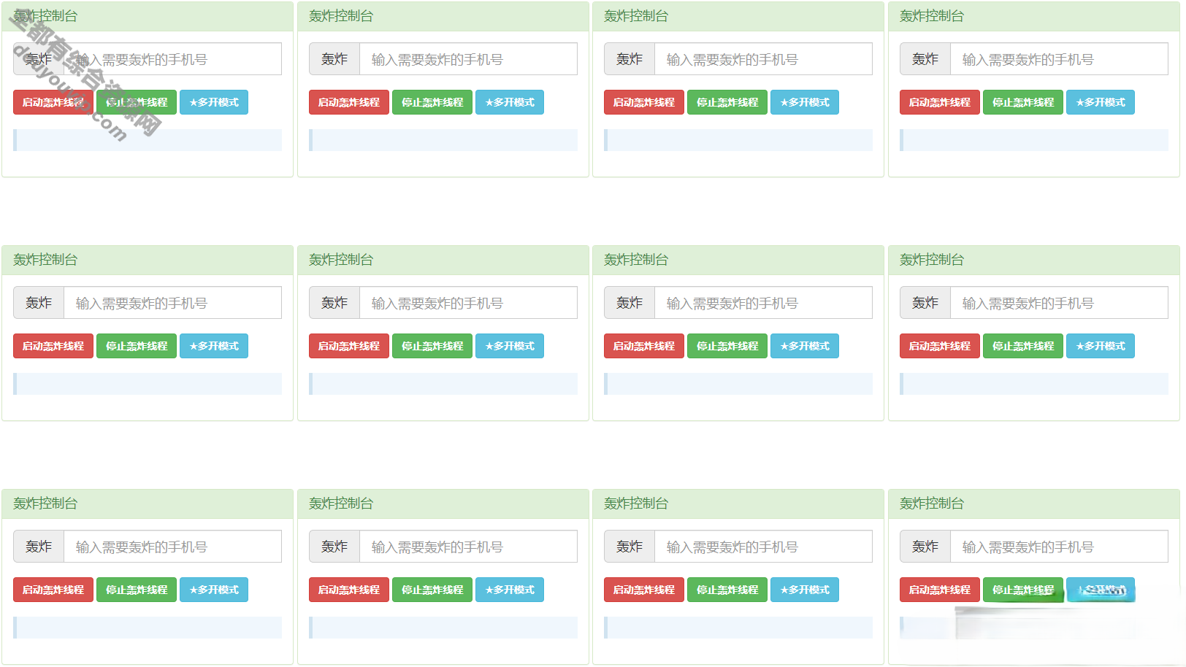1186x667 pixels.
Task: Click blue status bar in row 3, column 1 panel
Action: click(x=148, y=628)
